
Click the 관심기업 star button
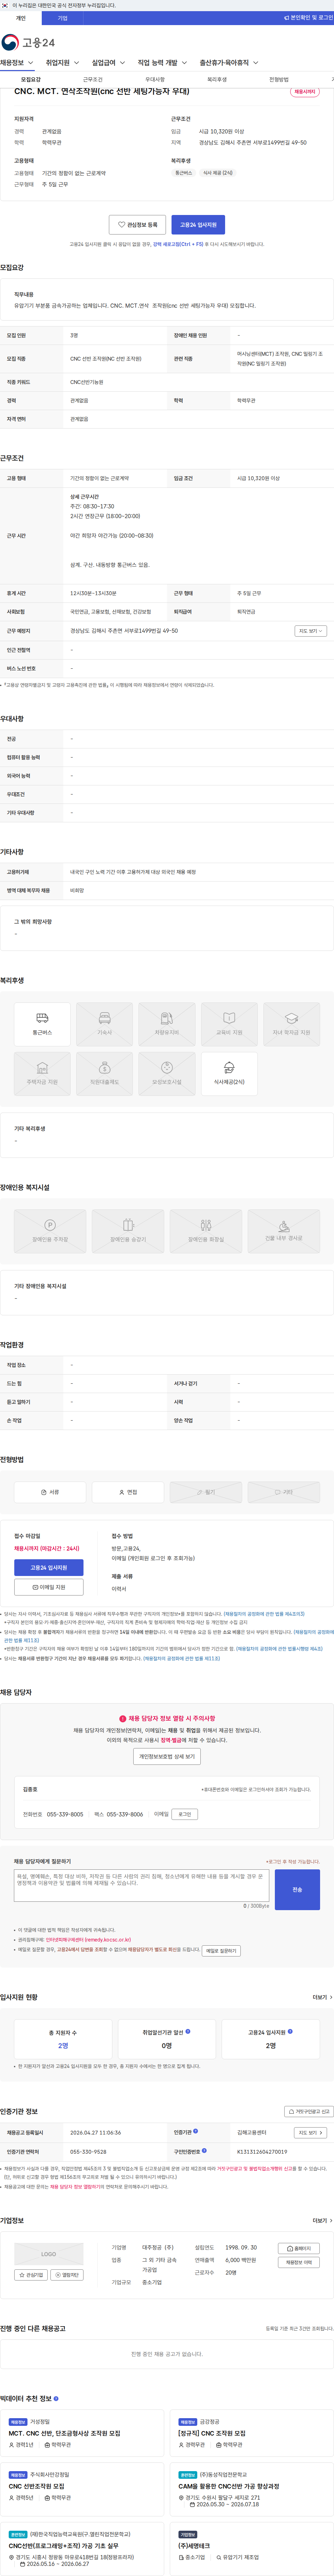coord(31,2275)
